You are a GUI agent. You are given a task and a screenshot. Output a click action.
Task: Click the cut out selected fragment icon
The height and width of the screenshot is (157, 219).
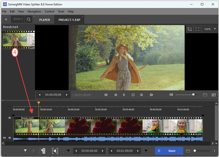(55, 151)
